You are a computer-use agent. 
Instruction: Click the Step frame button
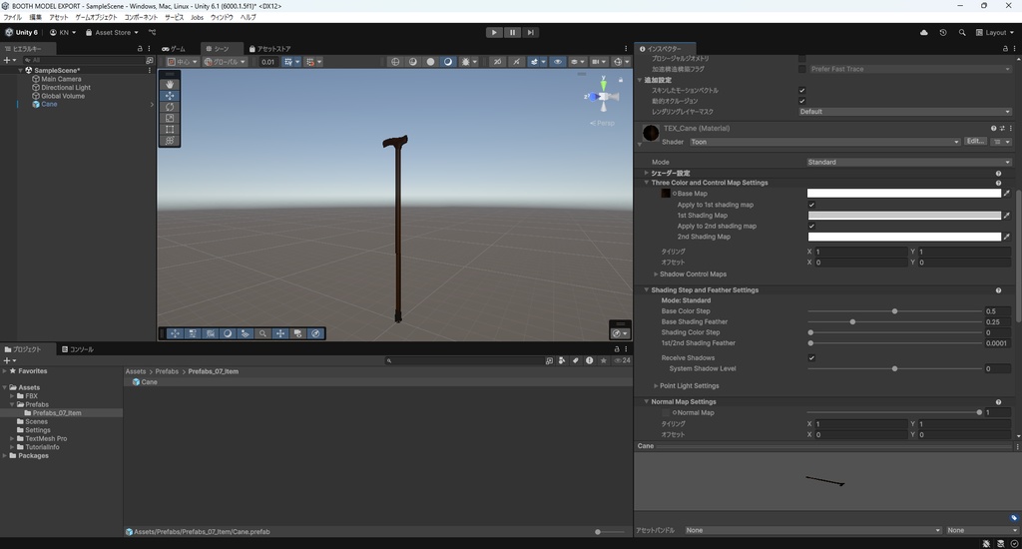(x=531, y=32)
